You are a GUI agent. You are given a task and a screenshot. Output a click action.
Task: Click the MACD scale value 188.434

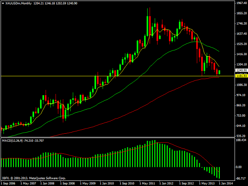[x=241, y=140]
